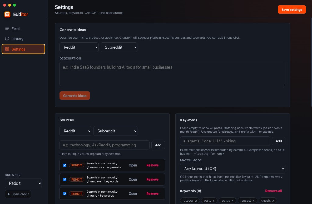Uncheck the r/mancave source checkbox
This screenshot has height=204, width=312.
[x=65, y=179]
